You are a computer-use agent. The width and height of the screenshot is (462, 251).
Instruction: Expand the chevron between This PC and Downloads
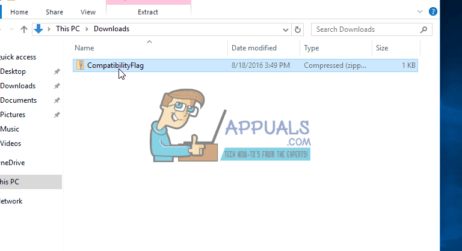[x=87, y=29]
